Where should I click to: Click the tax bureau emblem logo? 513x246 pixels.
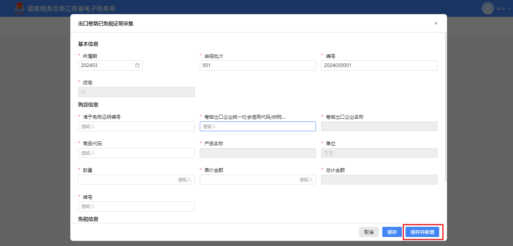(x=19, y=8)
